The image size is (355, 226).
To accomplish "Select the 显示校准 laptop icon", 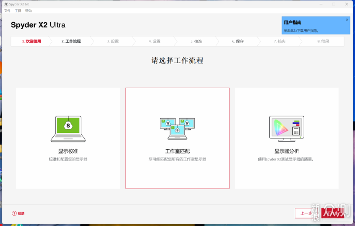I will [x=68, y=129].
